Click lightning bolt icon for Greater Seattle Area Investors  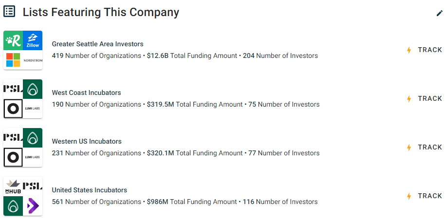[409, 50]
